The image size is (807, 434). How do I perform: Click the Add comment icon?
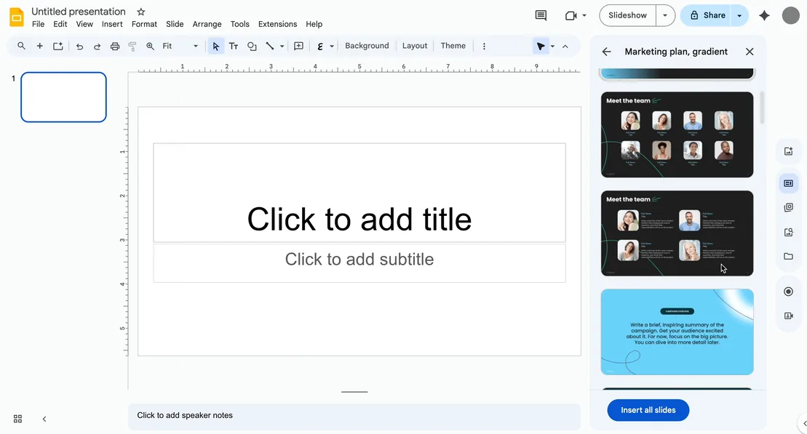(x=298, y=46)
